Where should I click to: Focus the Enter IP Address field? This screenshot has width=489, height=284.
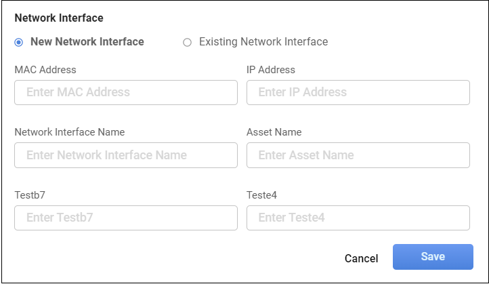pos(358,93)
